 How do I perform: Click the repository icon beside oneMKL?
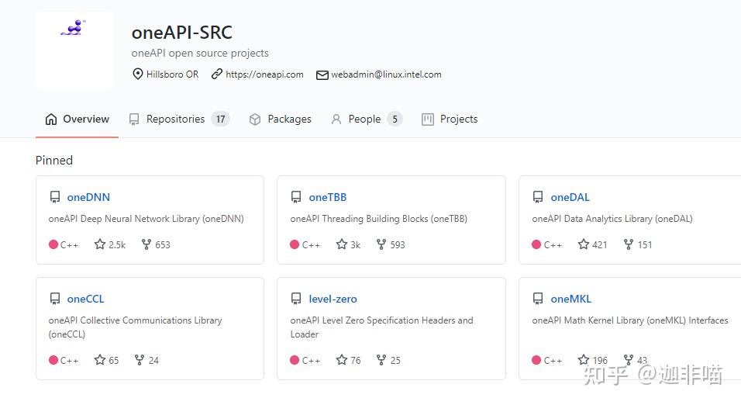(x=538, y=299)
